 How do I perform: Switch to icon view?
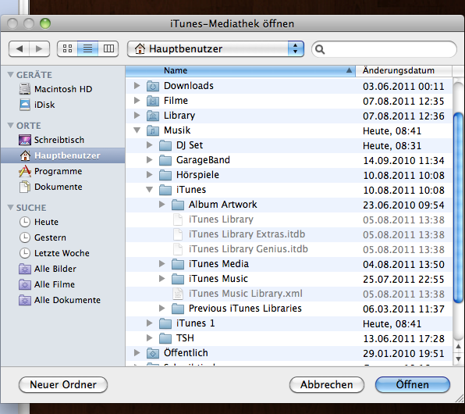click(x=67, y=48)
